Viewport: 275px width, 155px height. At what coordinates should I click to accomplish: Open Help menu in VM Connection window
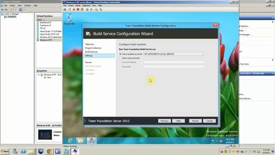coord(100,6)
